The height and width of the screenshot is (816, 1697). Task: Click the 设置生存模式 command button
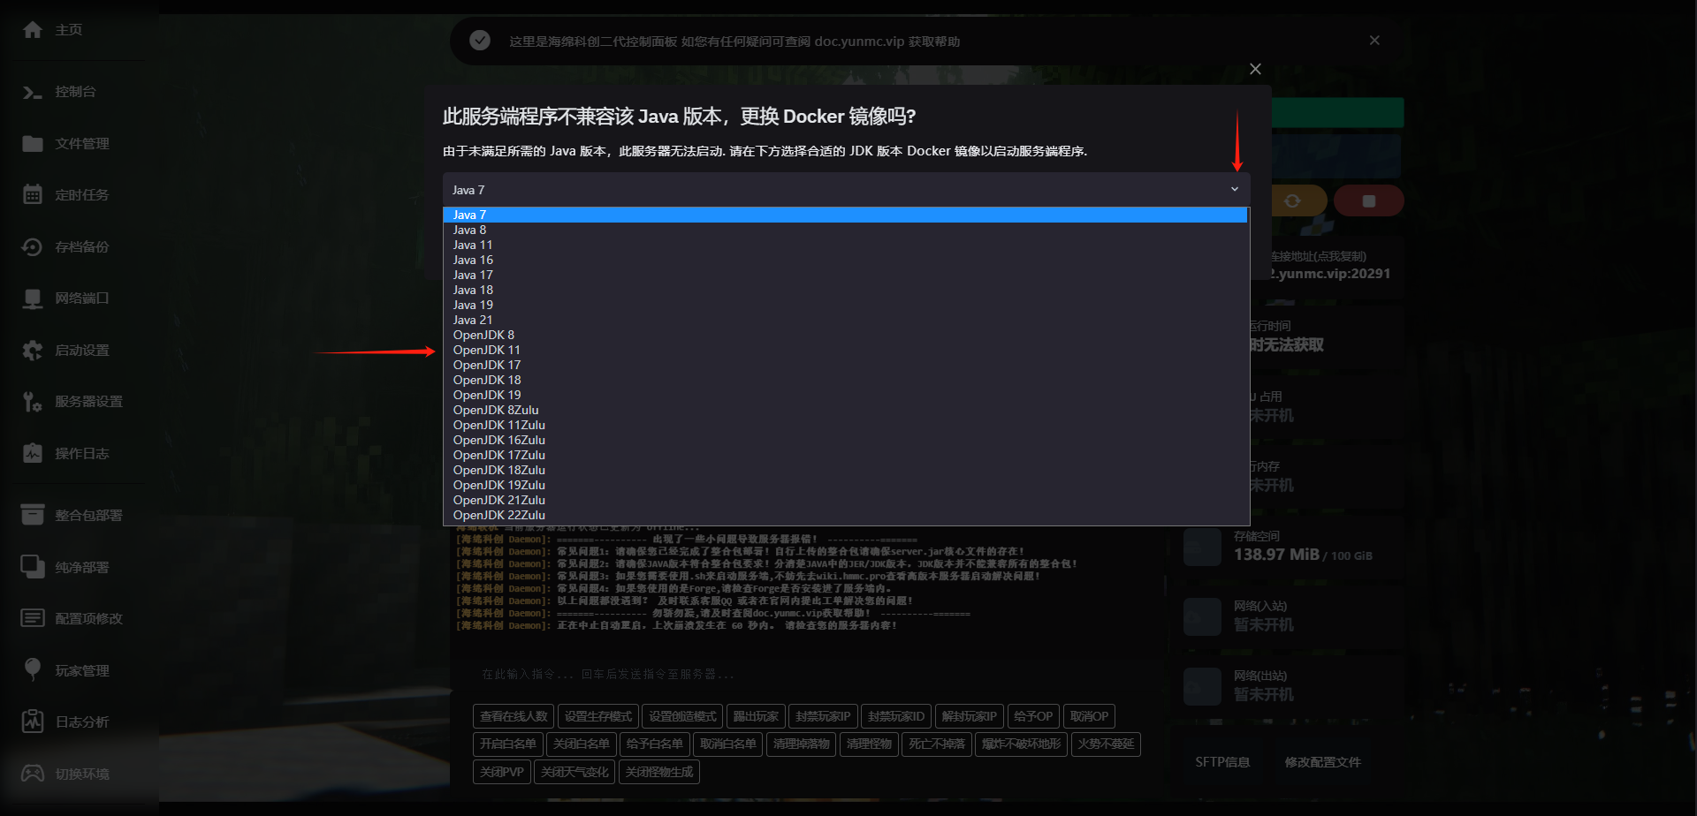(598, 716)
